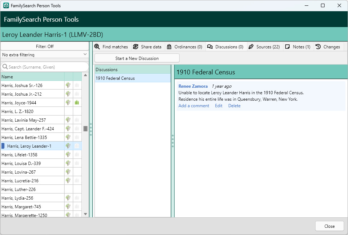Click the ordinance icon beside Joshua Jr.-212
The height and width of the screenshot is (235, 348).
tap(77, 94)
